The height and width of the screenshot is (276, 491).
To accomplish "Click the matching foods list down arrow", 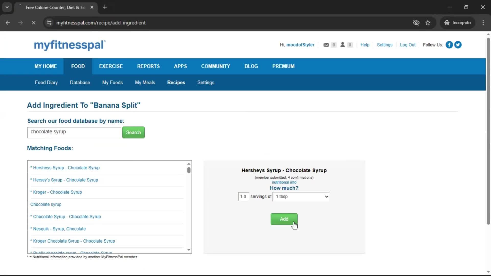I will (189, 250).
